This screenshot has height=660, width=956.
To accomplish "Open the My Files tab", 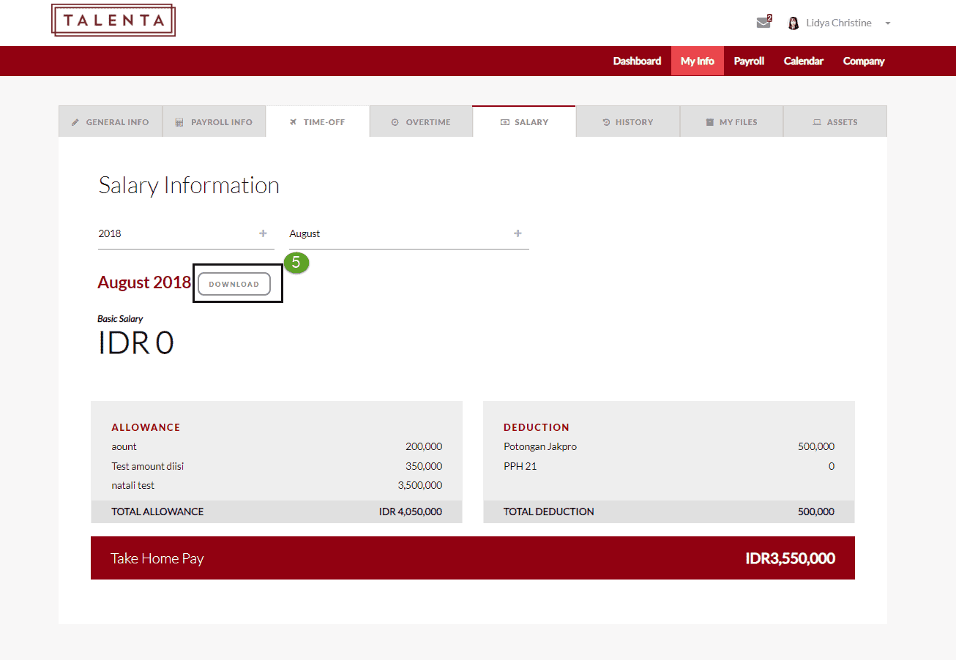I will (731, 122).
